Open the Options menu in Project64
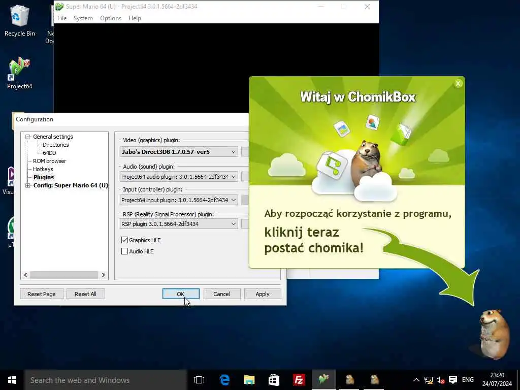 (111, 18)
